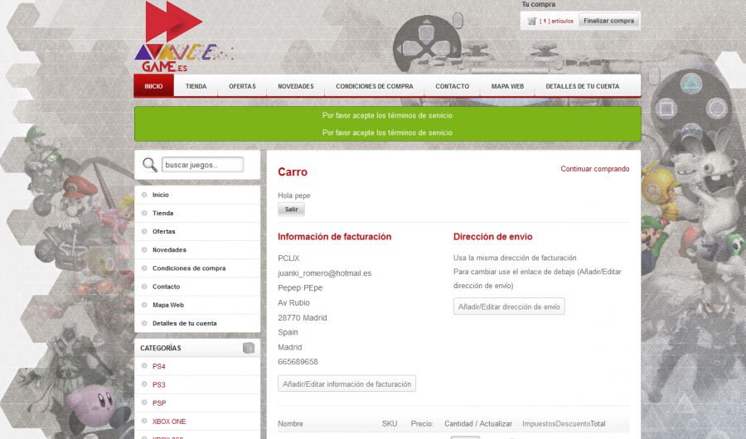Screen dimensions: 746x439
Task: Go to OFERTAS in the top menu
Action: [x=242, y=86]
